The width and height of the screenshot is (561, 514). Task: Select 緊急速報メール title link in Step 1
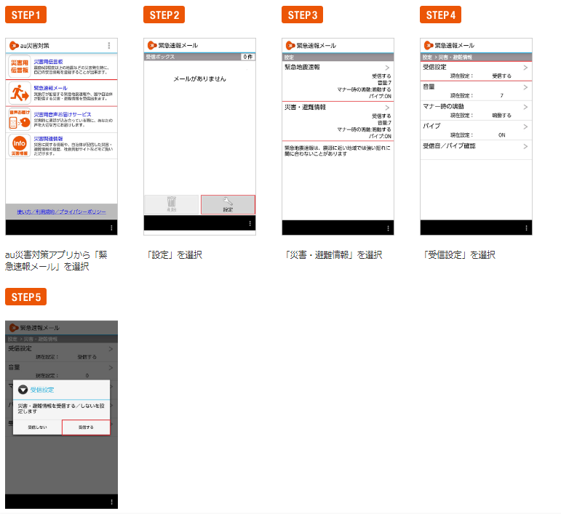pos(50,88)
